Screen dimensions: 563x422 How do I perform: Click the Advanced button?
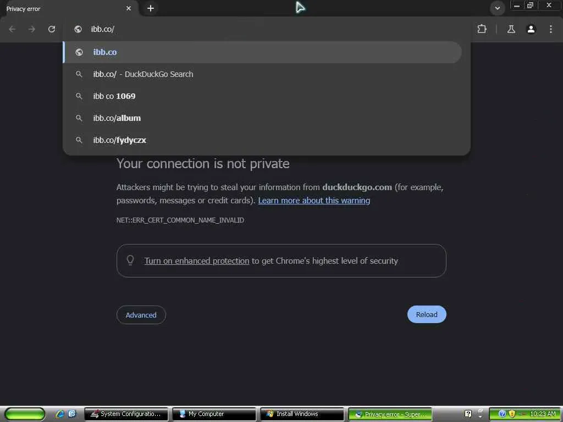[x=141, y=315]
